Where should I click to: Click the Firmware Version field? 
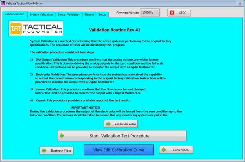click(150, 13)
